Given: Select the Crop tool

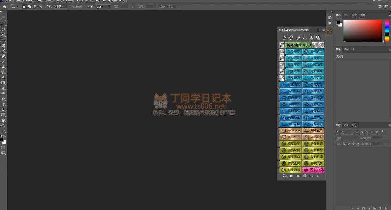Looking at the screenshot, I should click(3, 40).
